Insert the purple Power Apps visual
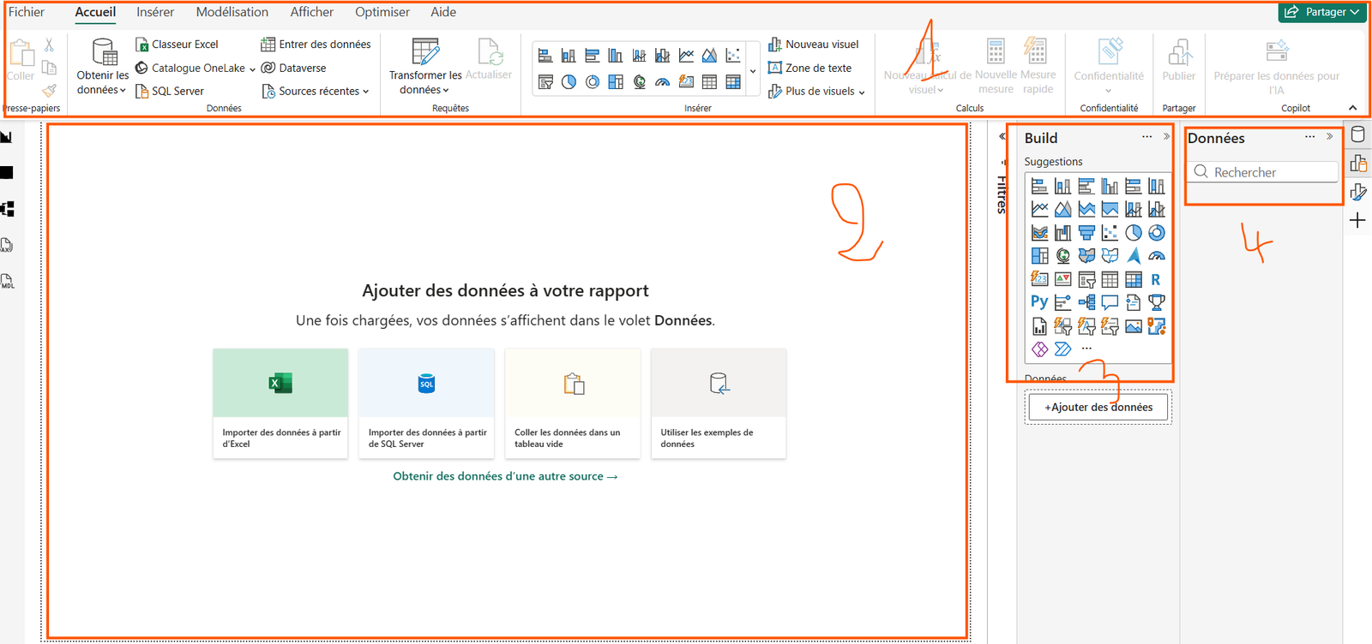This screenshot has height=644, width=1372. pos(1040,349)
